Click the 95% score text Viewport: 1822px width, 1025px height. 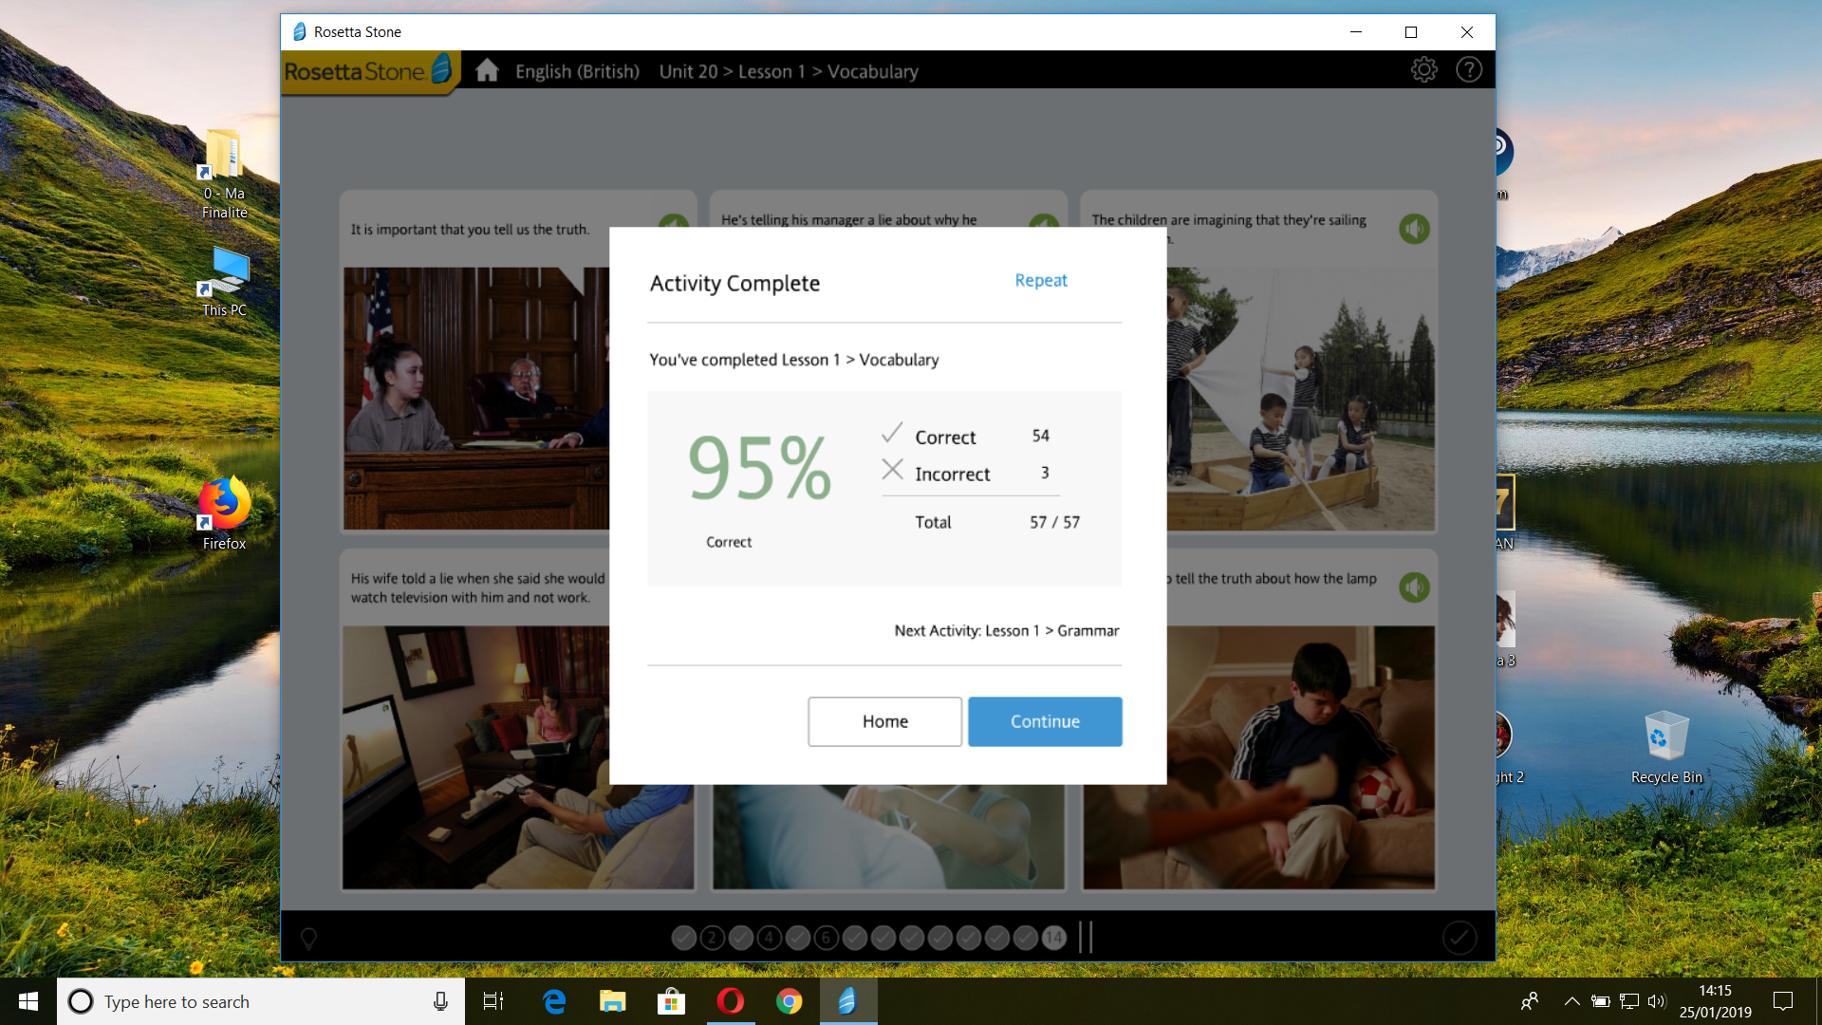759,467
